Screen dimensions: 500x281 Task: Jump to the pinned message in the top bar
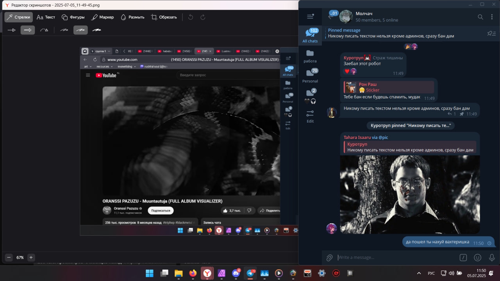point(402,33)
